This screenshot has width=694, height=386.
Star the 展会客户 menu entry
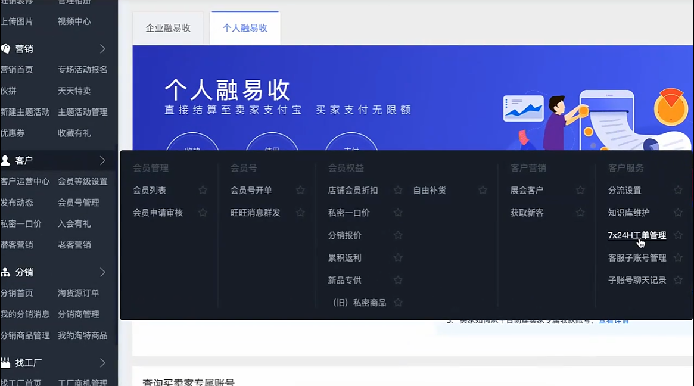(580, 191)
